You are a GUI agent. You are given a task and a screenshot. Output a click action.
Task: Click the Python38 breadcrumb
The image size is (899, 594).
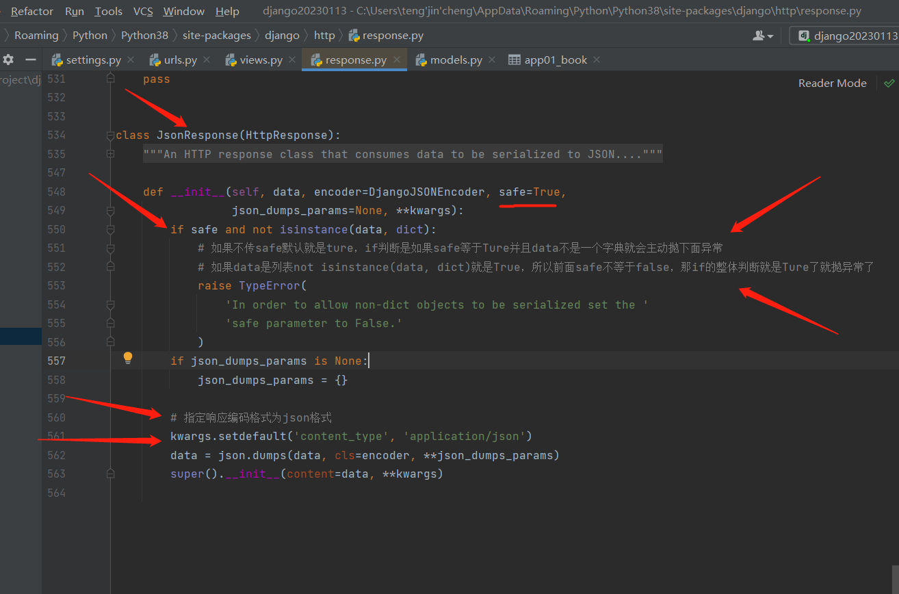144,36
